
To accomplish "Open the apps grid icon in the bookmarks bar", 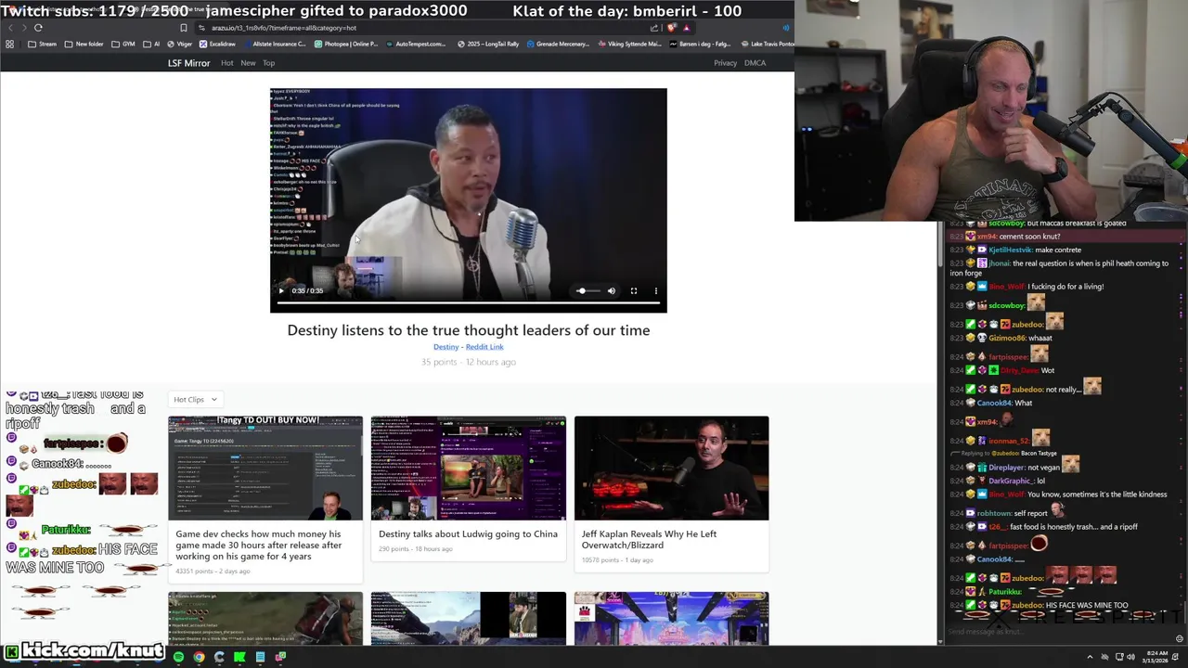I will [x=9, y=44].
